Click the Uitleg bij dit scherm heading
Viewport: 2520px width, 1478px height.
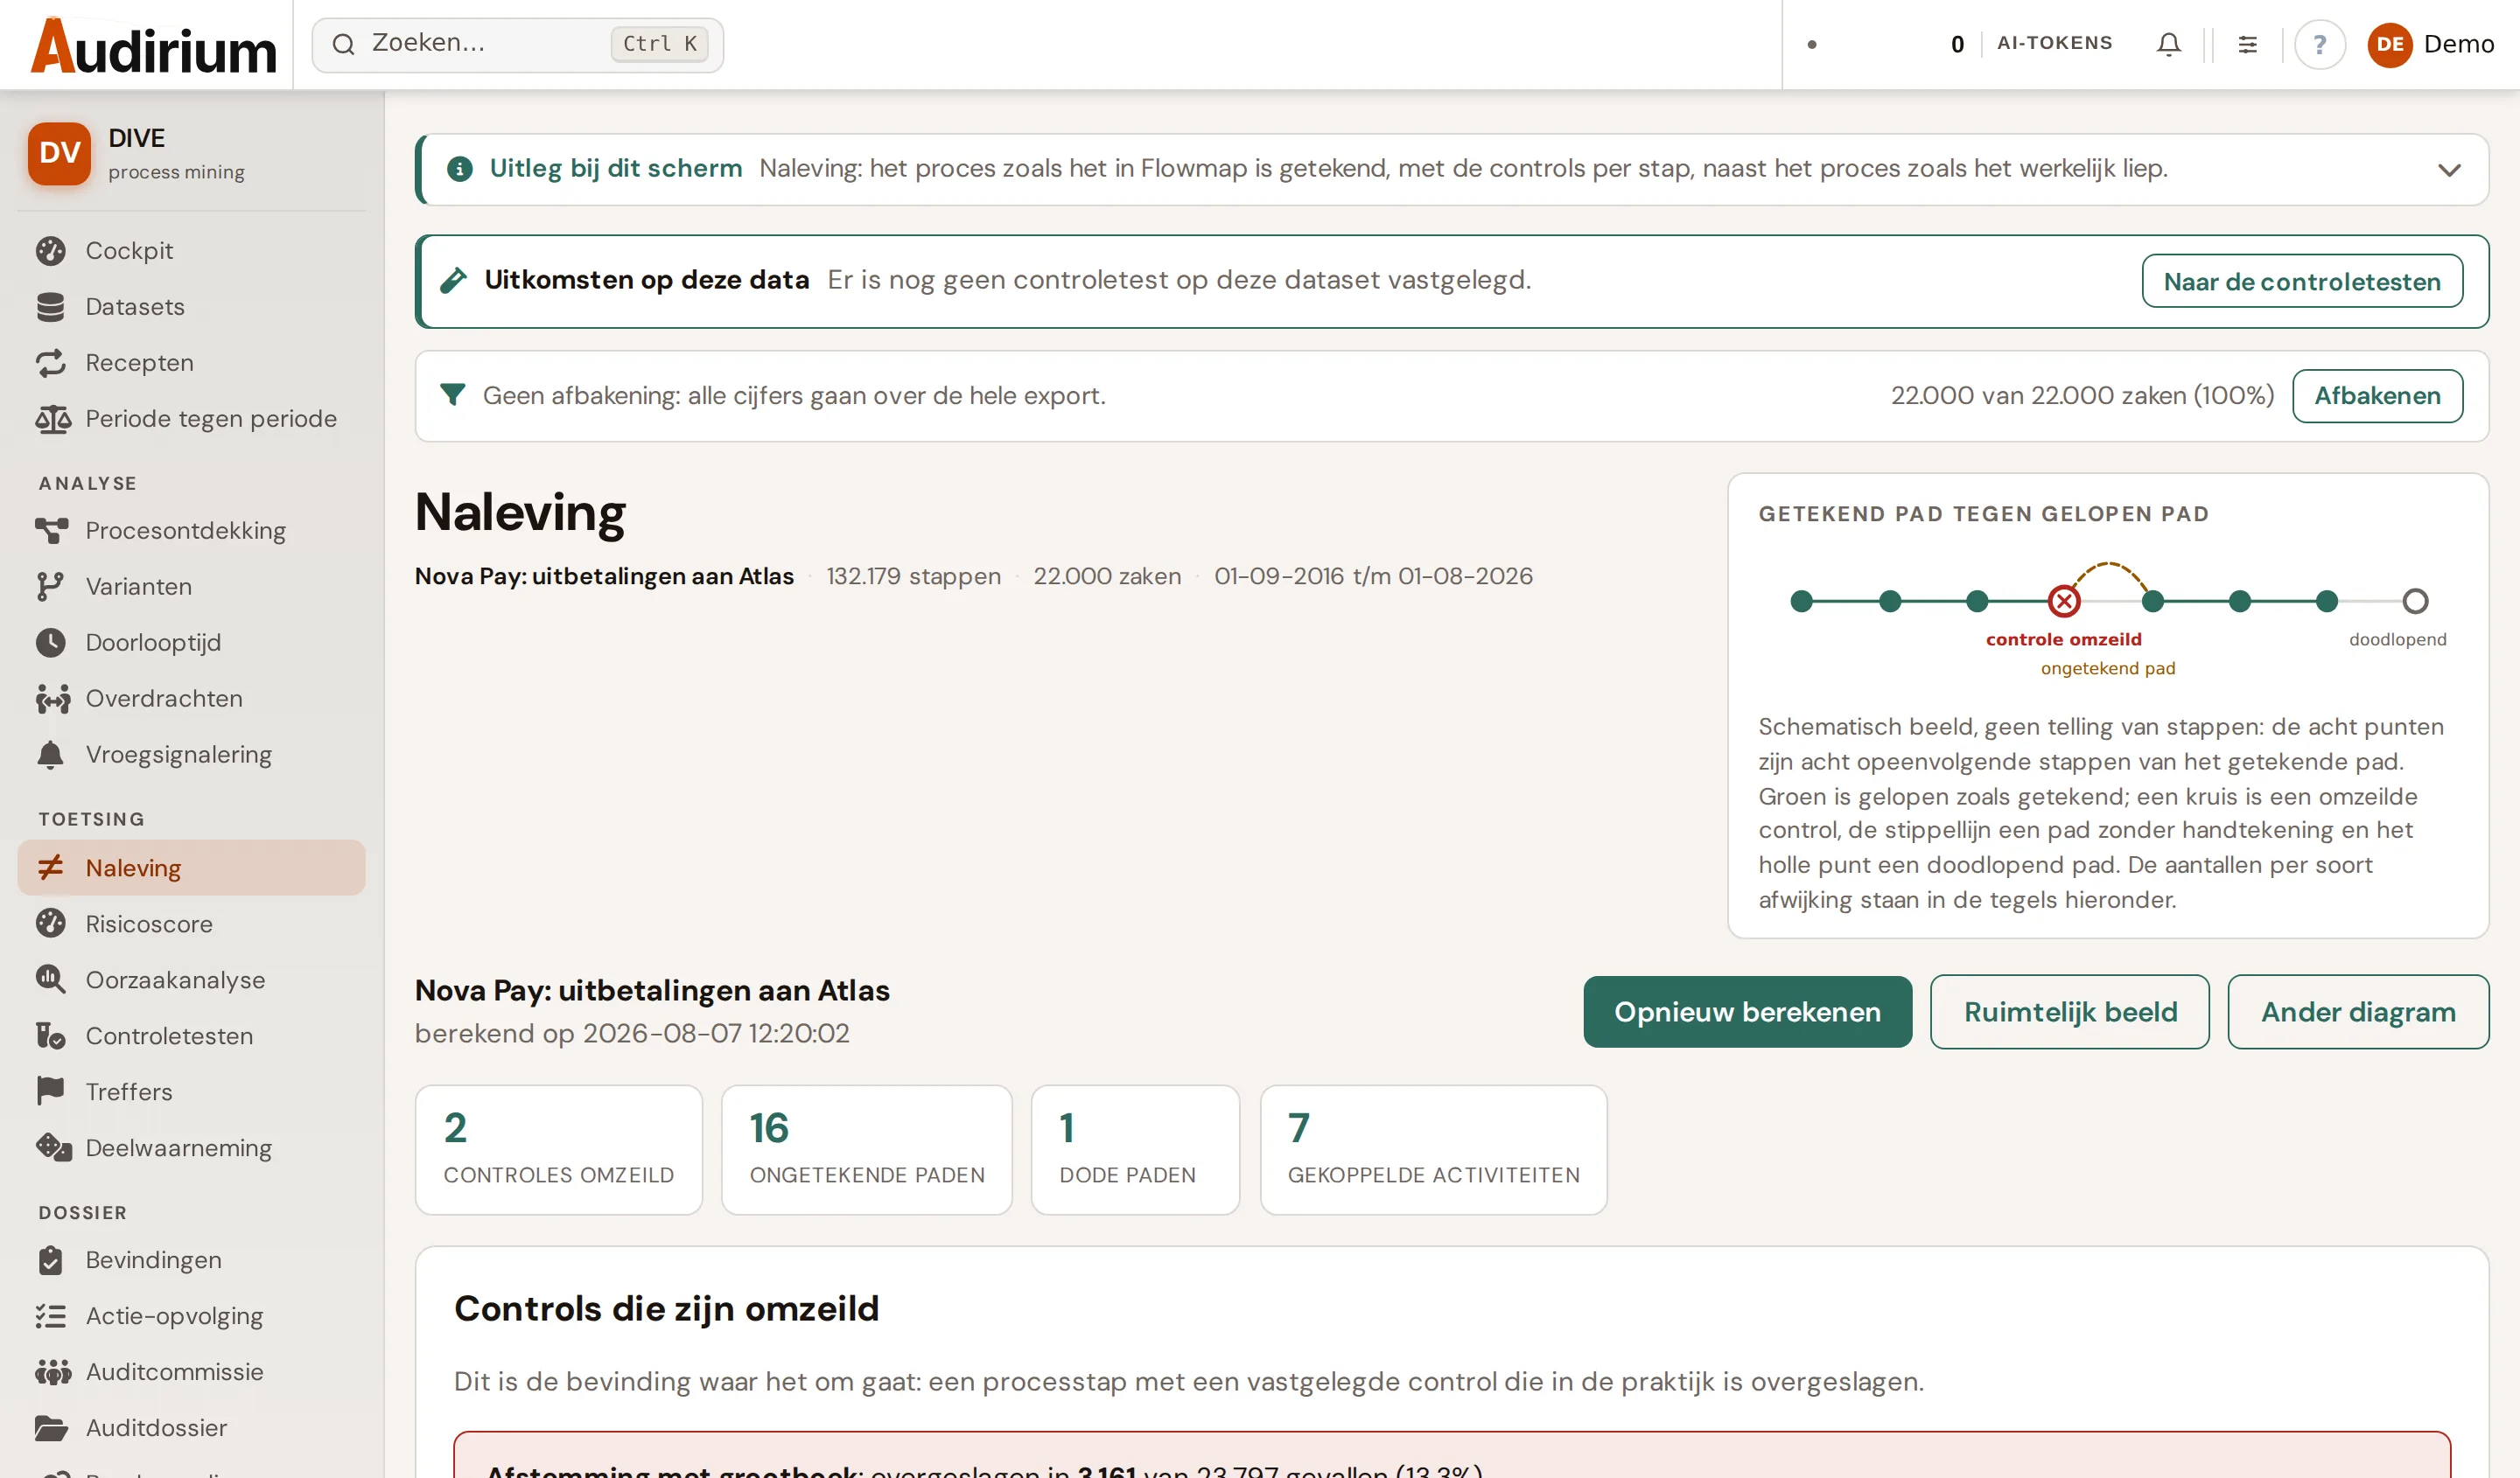pyautogui.click(x=615, y=168)
